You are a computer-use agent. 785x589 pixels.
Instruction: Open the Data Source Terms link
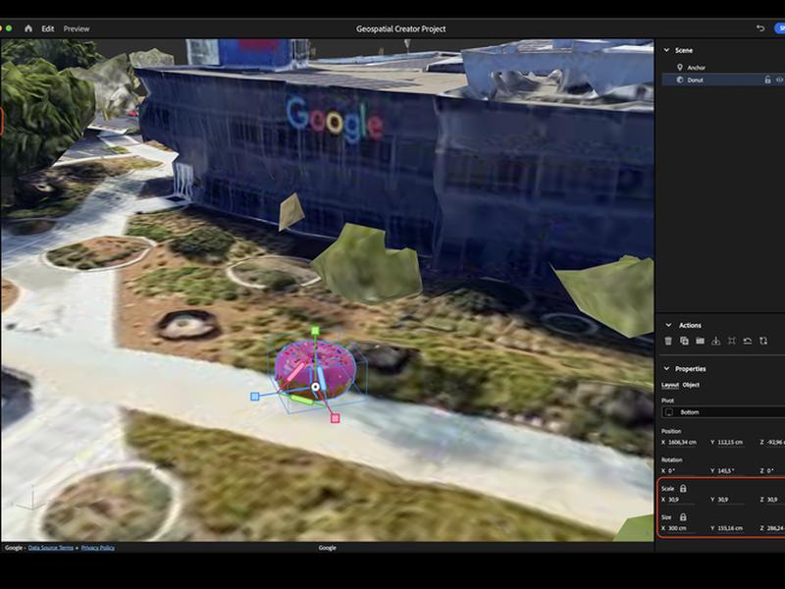tap(51, 548)
